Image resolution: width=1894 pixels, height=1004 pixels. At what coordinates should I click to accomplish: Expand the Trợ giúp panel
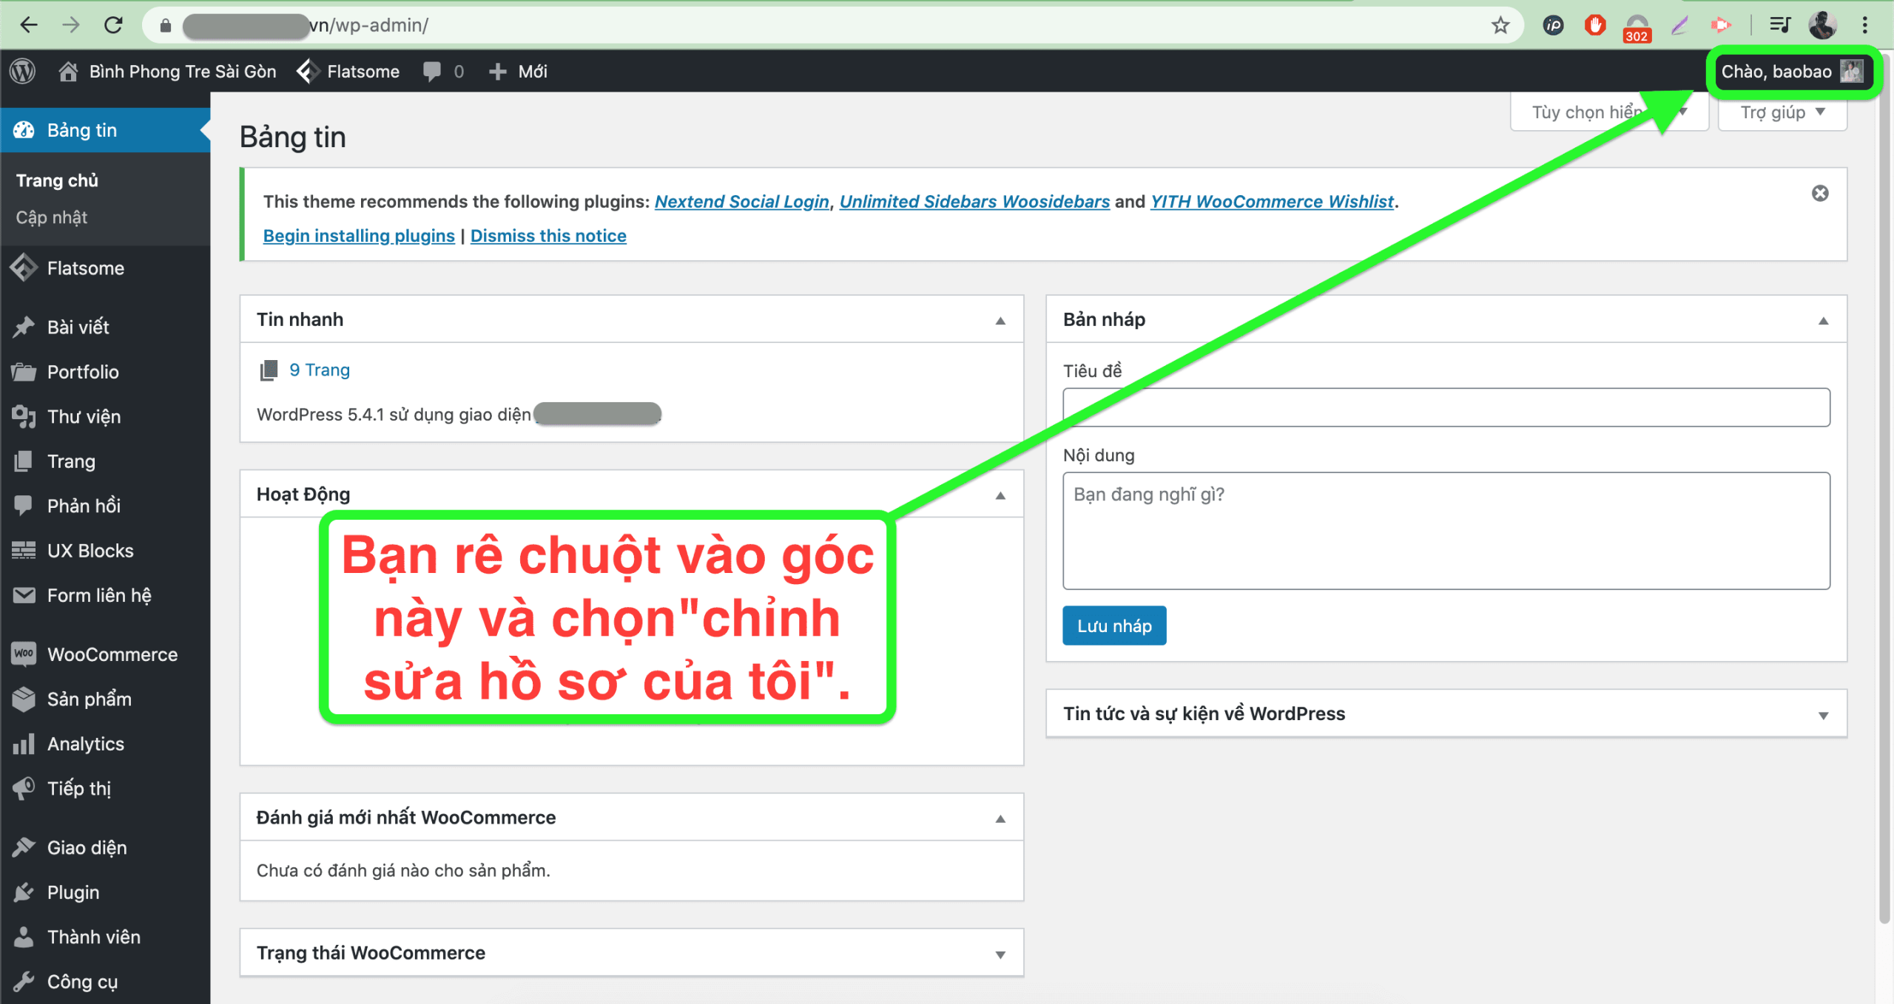1782,112
